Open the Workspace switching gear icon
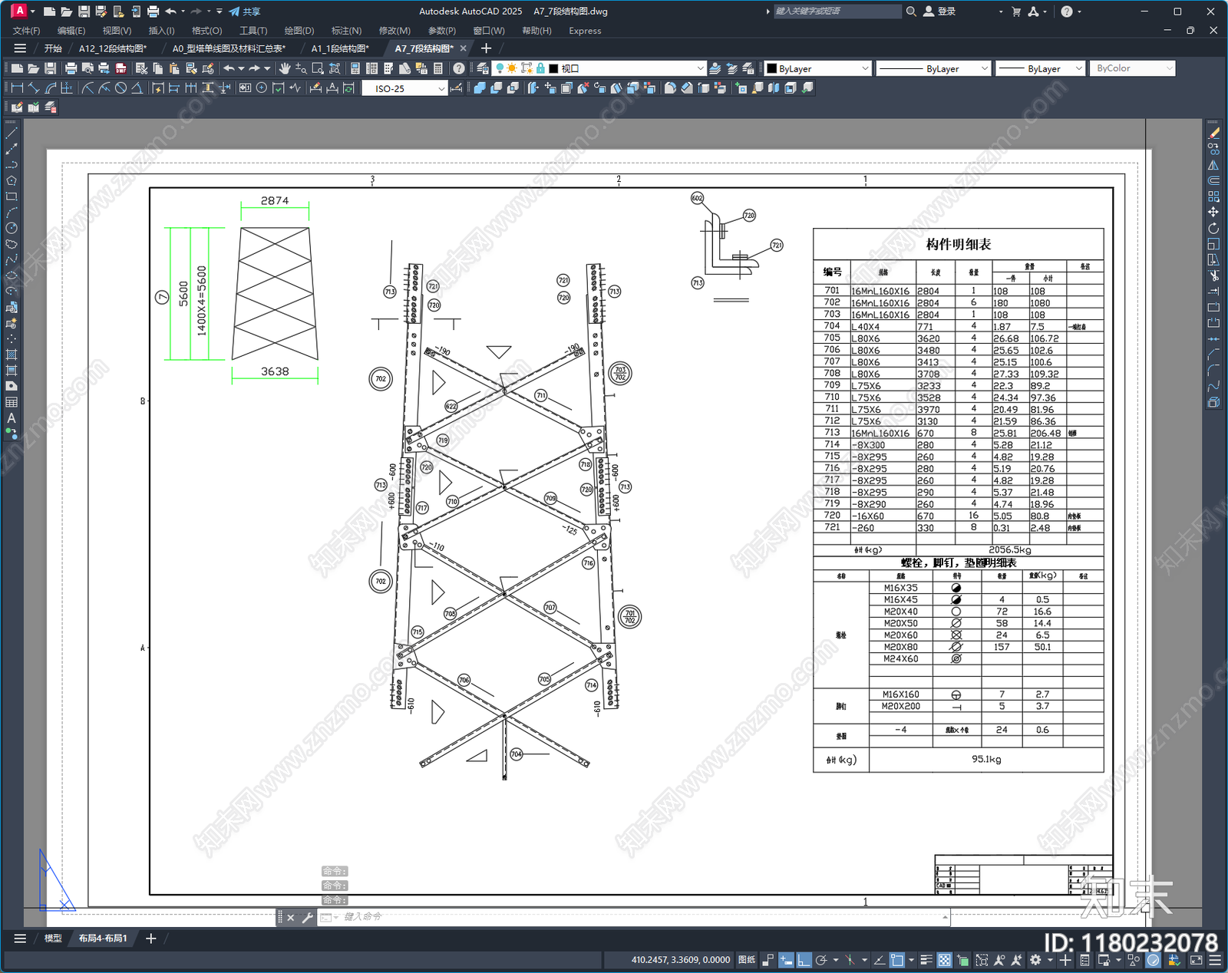The image size is (1228, 973). pos(1035,960)
